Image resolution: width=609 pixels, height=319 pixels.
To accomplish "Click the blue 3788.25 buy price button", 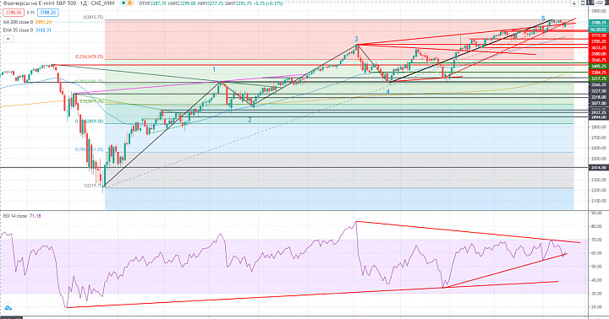I will 47,13.
